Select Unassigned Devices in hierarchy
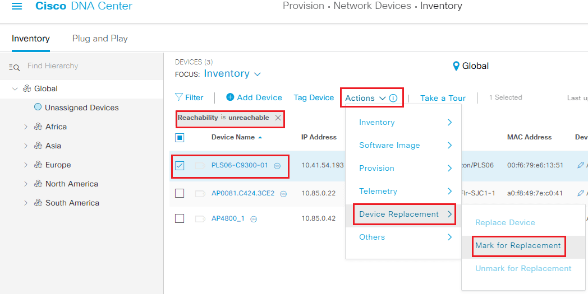This screenshot has height=294, width=588. 81,108
